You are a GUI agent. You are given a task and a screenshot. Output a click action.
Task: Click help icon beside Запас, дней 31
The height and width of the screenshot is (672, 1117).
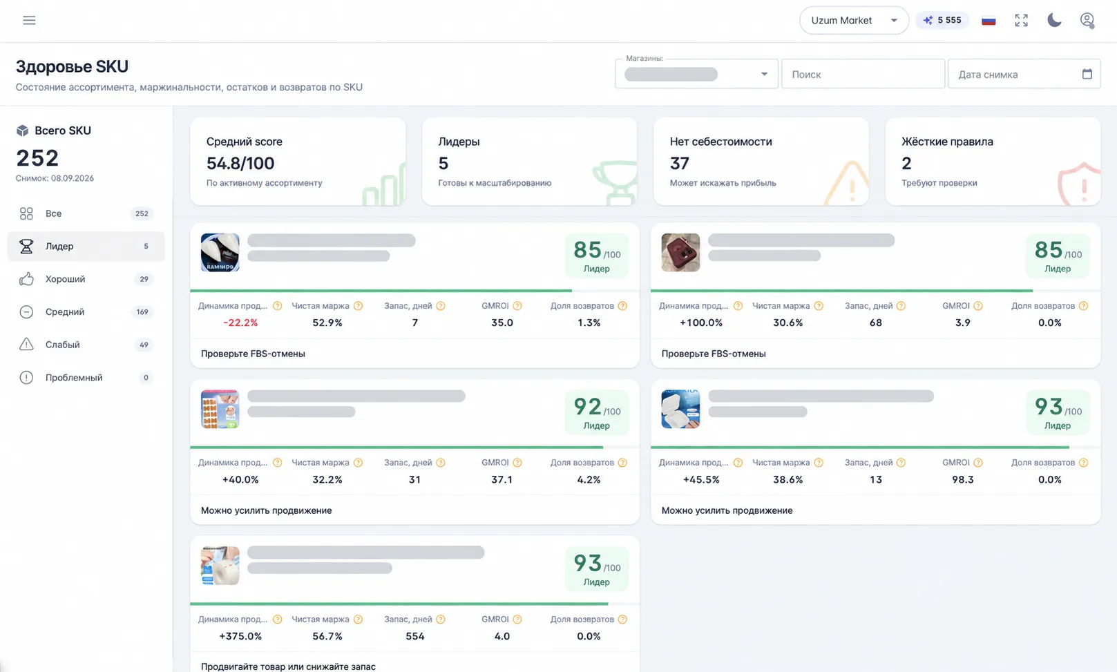click(x=441, y=463)
